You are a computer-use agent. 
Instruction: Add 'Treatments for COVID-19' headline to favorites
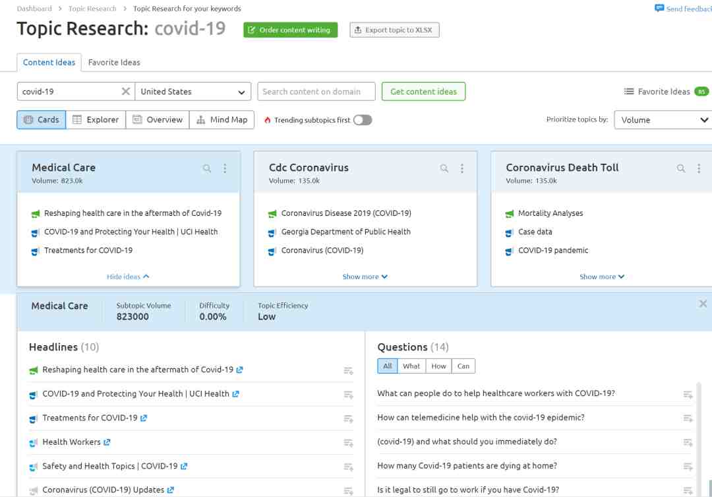[348, 419]
